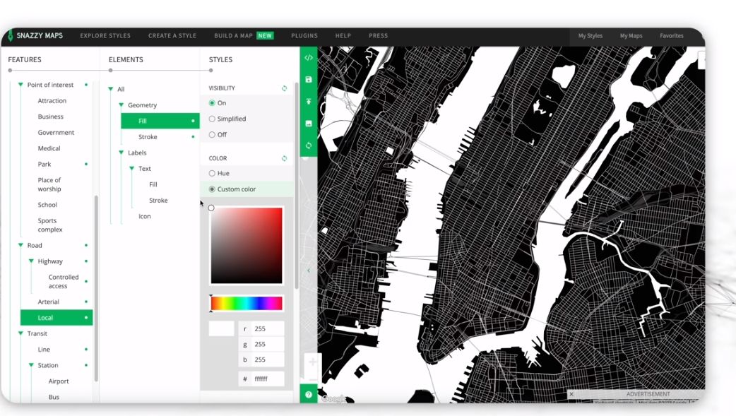The width and height of the screenshot is (736, 416).
Task: Collapse the Geometry element group
Action: (121, 105)
